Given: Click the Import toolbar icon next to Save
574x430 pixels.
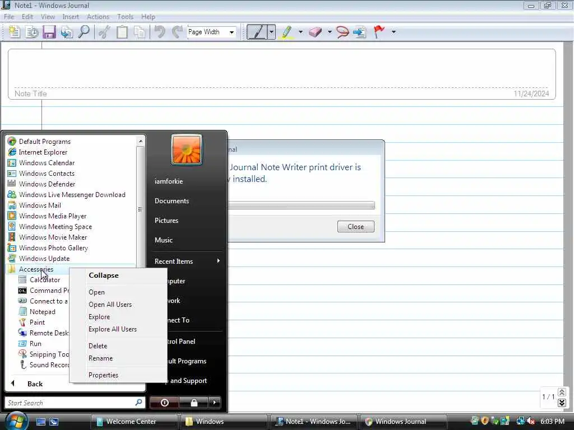Looking at the screenshot, I should pos(67,32).
